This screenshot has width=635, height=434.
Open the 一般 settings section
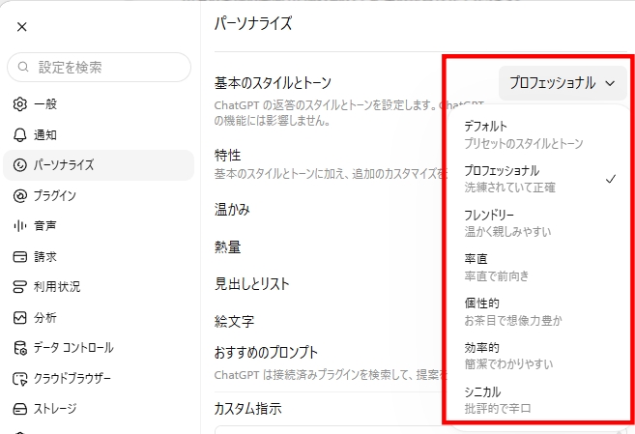click(x=99, y=104)
